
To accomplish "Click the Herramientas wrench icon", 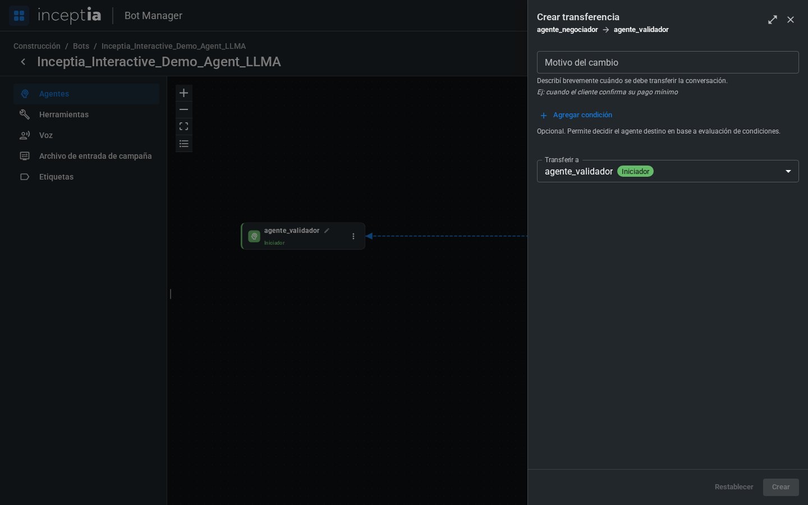I will coord(25,114).
